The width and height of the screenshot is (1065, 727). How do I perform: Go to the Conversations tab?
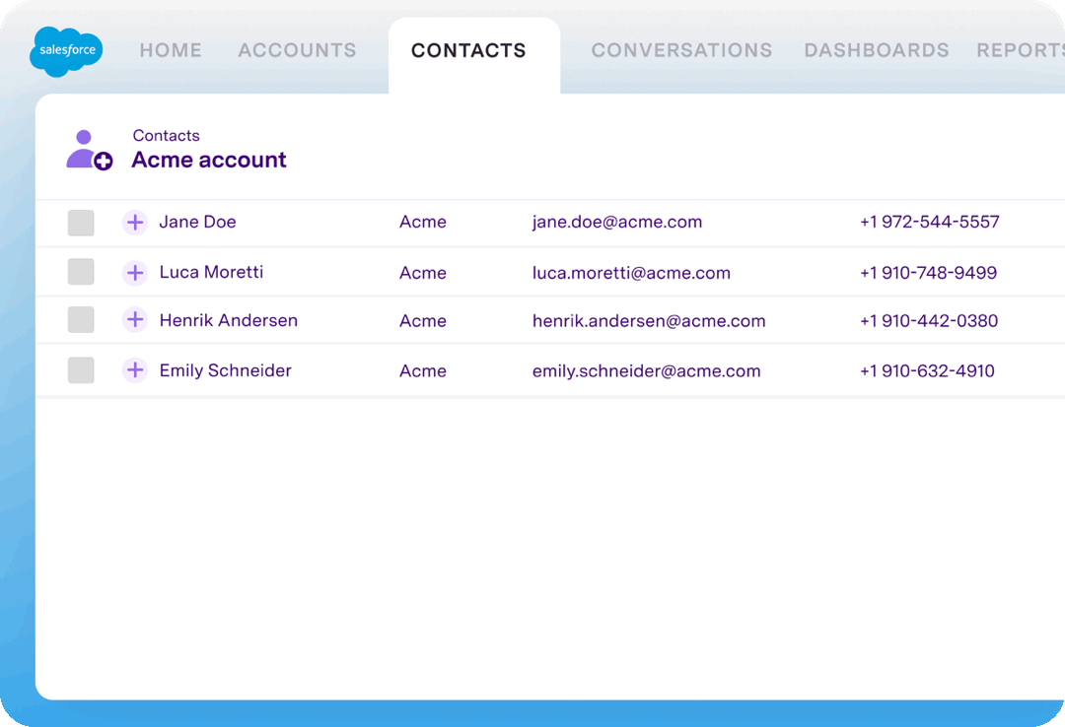[x=681, y=50]
